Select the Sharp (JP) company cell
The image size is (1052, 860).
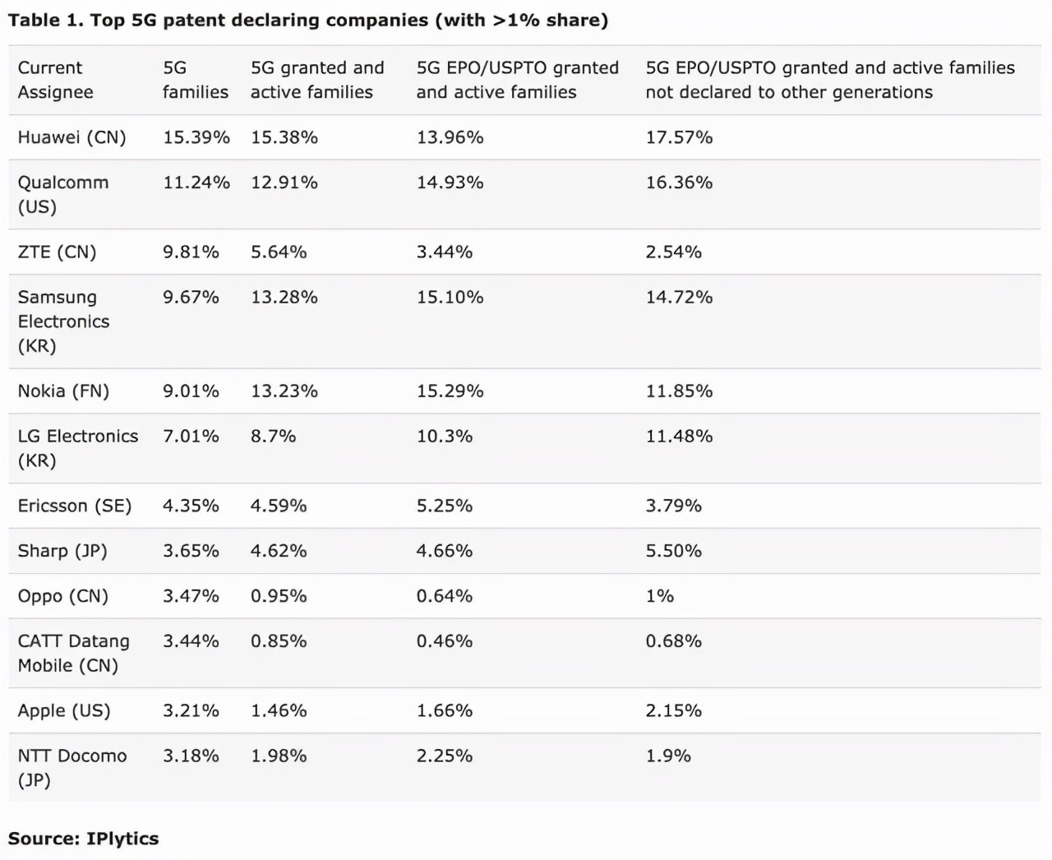click(62, 551)
